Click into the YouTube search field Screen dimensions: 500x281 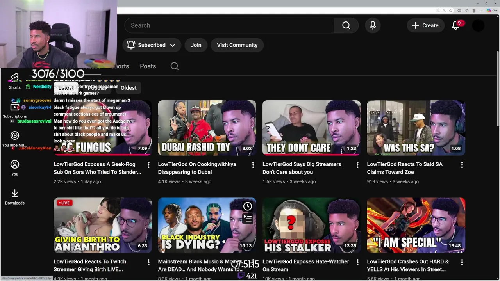229,25
